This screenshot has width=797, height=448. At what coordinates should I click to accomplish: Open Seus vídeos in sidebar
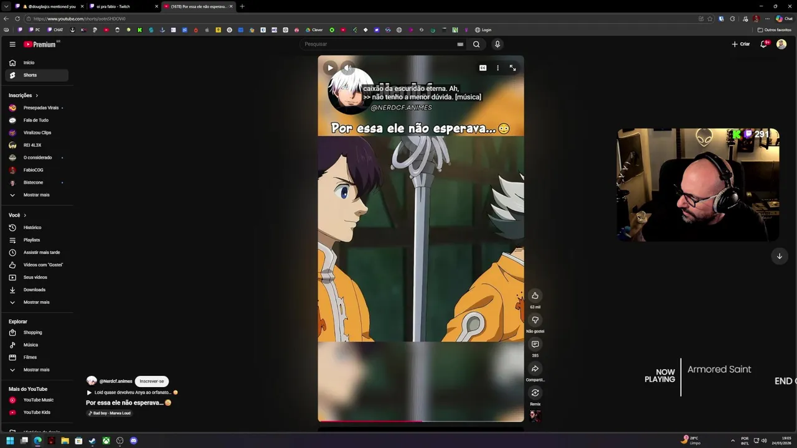click(x=36, y=278)
